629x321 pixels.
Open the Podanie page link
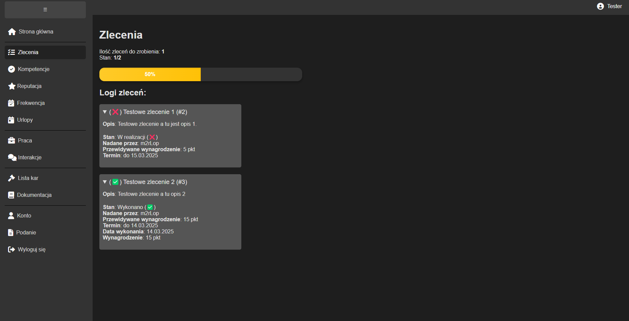click(26, 233)
